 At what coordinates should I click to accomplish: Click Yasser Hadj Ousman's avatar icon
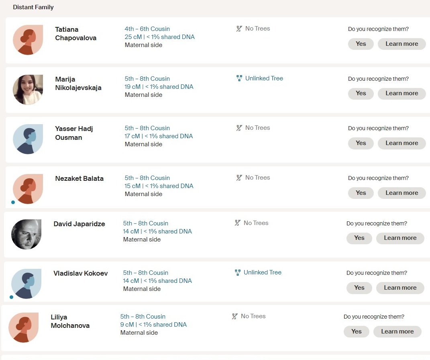pyautogui.click(x=28, y=139)
